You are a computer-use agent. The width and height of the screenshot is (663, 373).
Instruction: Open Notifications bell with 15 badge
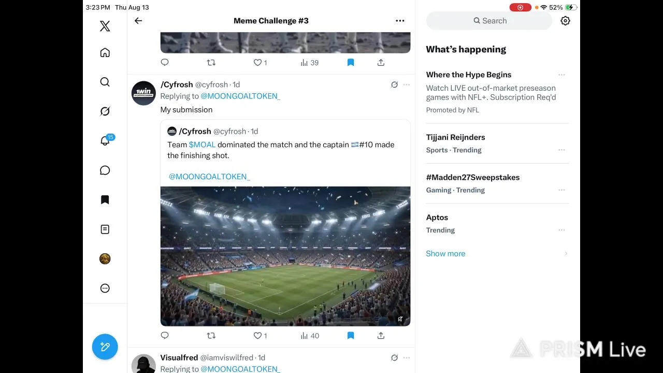106,140
